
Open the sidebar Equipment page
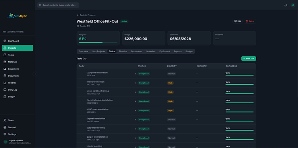point(17,69)
